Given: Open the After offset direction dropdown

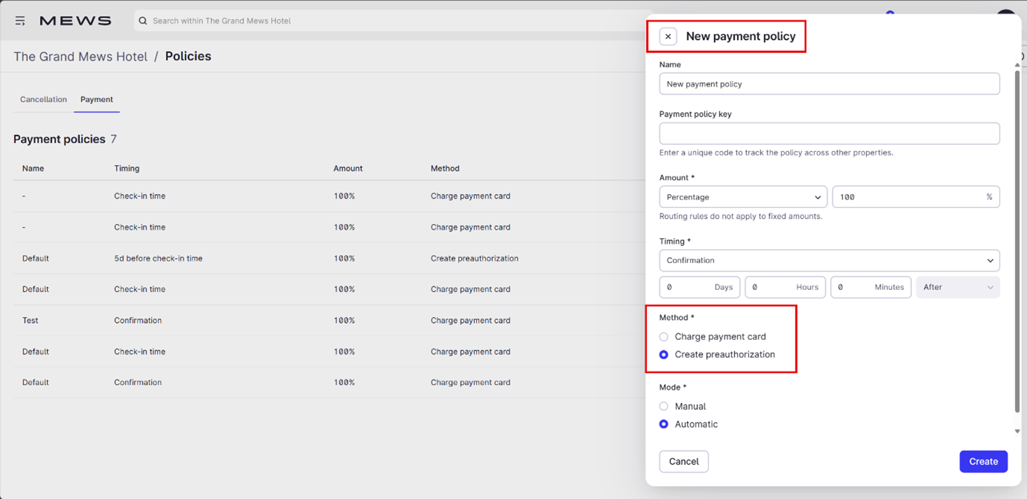Looking at the screenshot, I should point(958,287).
